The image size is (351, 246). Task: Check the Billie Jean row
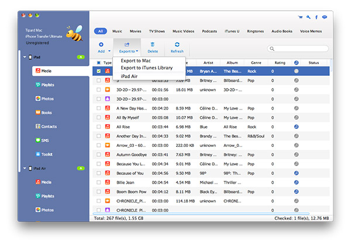tap(98, 182)
